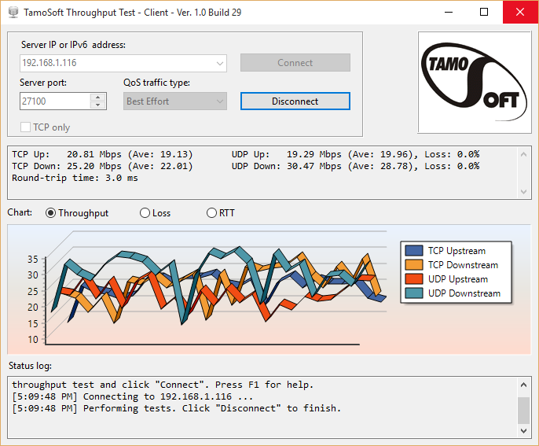Click the 'TCP Up: 20.81 Mbps' result line
This screenshot has height=446, width=539.
(102, 154)
